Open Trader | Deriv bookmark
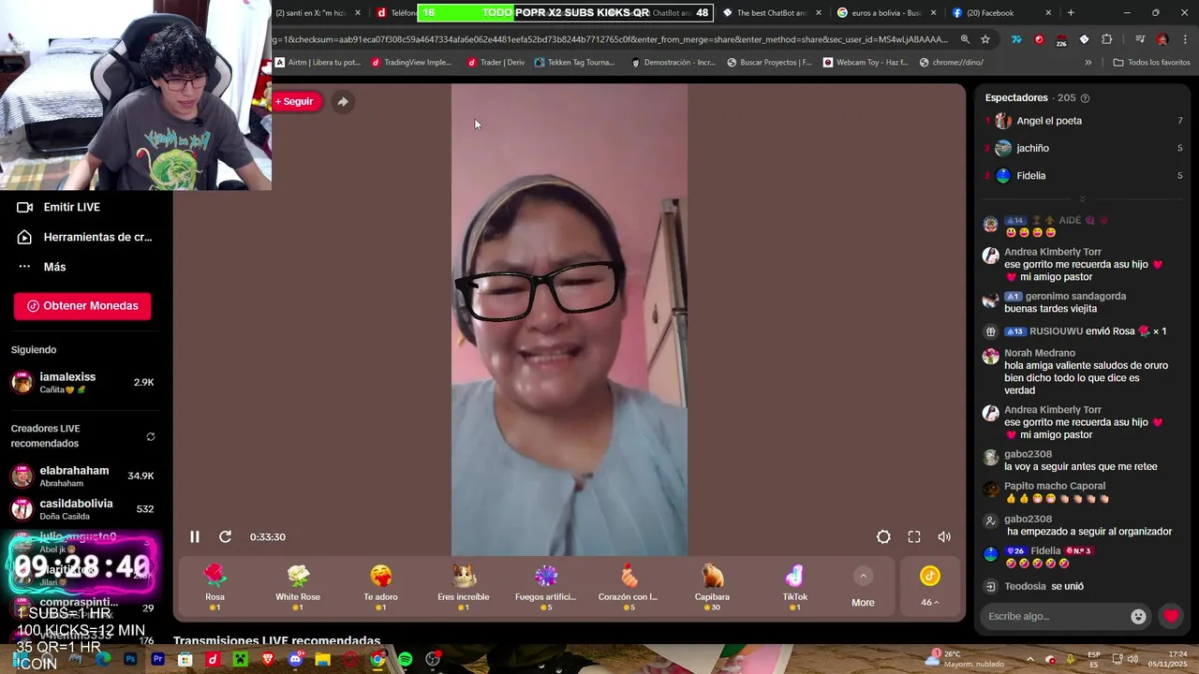The width and height of the screenshot is (1199, 674). click(x=496, y=63)
